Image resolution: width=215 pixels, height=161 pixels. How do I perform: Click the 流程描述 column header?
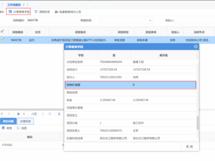pos(80,32)
